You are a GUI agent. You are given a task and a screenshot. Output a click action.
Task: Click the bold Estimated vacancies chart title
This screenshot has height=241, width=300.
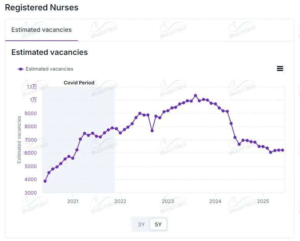pyautogui.click(x=49, y=52)
